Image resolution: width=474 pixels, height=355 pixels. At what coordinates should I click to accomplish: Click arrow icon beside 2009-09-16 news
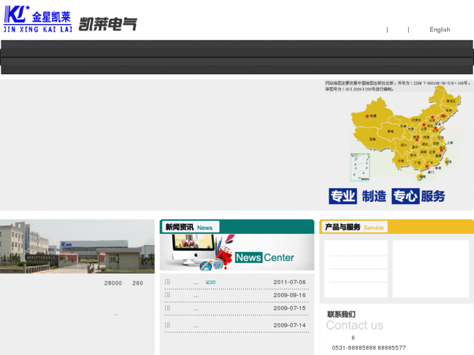click(168, 295)
